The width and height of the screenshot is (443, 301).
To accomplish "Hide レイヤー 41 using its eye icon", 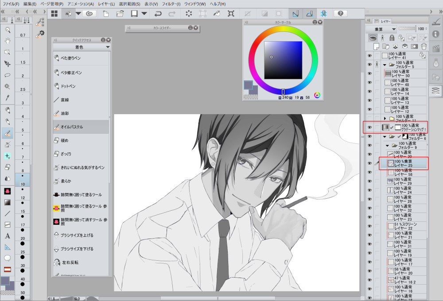I will 369,55.
